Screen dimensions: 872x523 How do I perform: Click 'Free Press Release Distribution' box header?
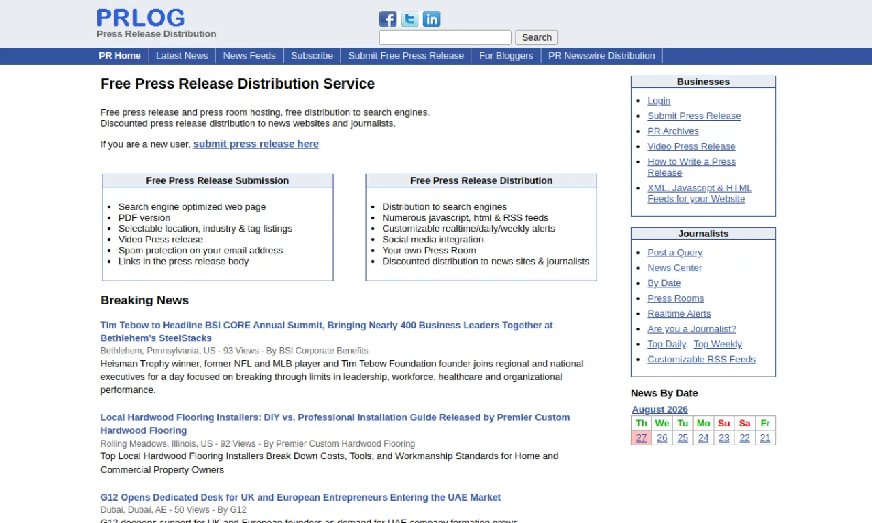481,180
